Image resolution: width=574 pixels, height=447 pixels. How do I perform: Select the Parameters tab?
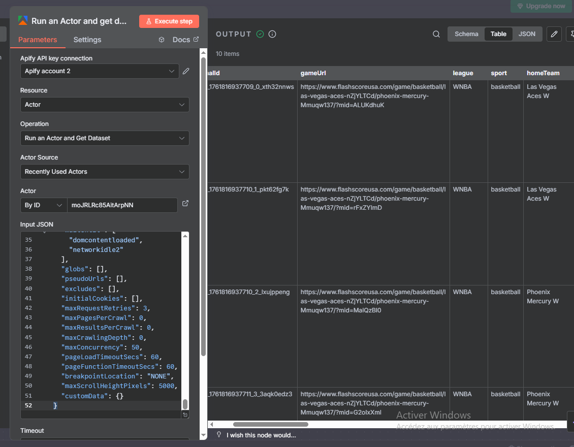tap(38, 40)
